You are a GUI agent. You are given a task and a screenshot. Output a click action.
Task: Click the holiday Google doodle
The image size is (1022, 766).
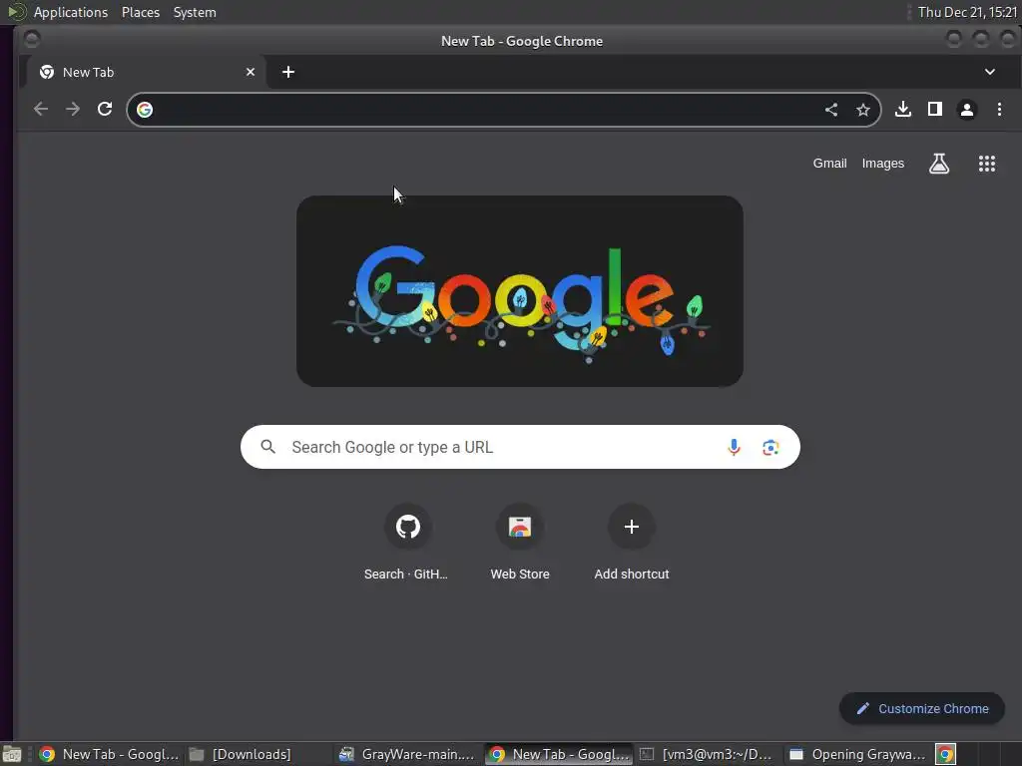tap(519, 291)
